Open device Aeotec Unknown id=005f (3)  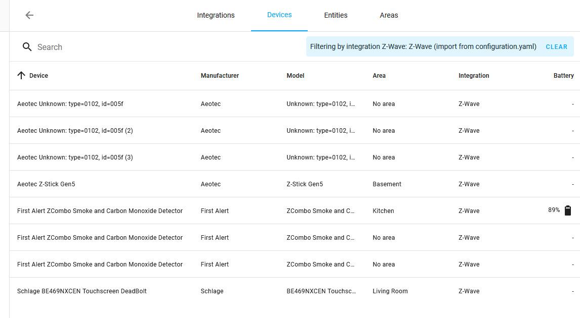coord(295,157)
